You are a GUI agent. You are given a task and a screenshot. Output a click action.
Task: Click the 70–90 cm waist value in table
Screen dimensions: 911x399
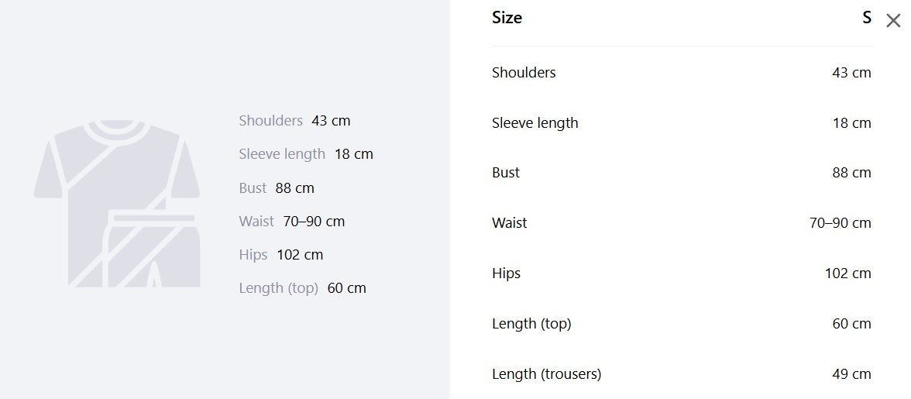coord(840,223)
